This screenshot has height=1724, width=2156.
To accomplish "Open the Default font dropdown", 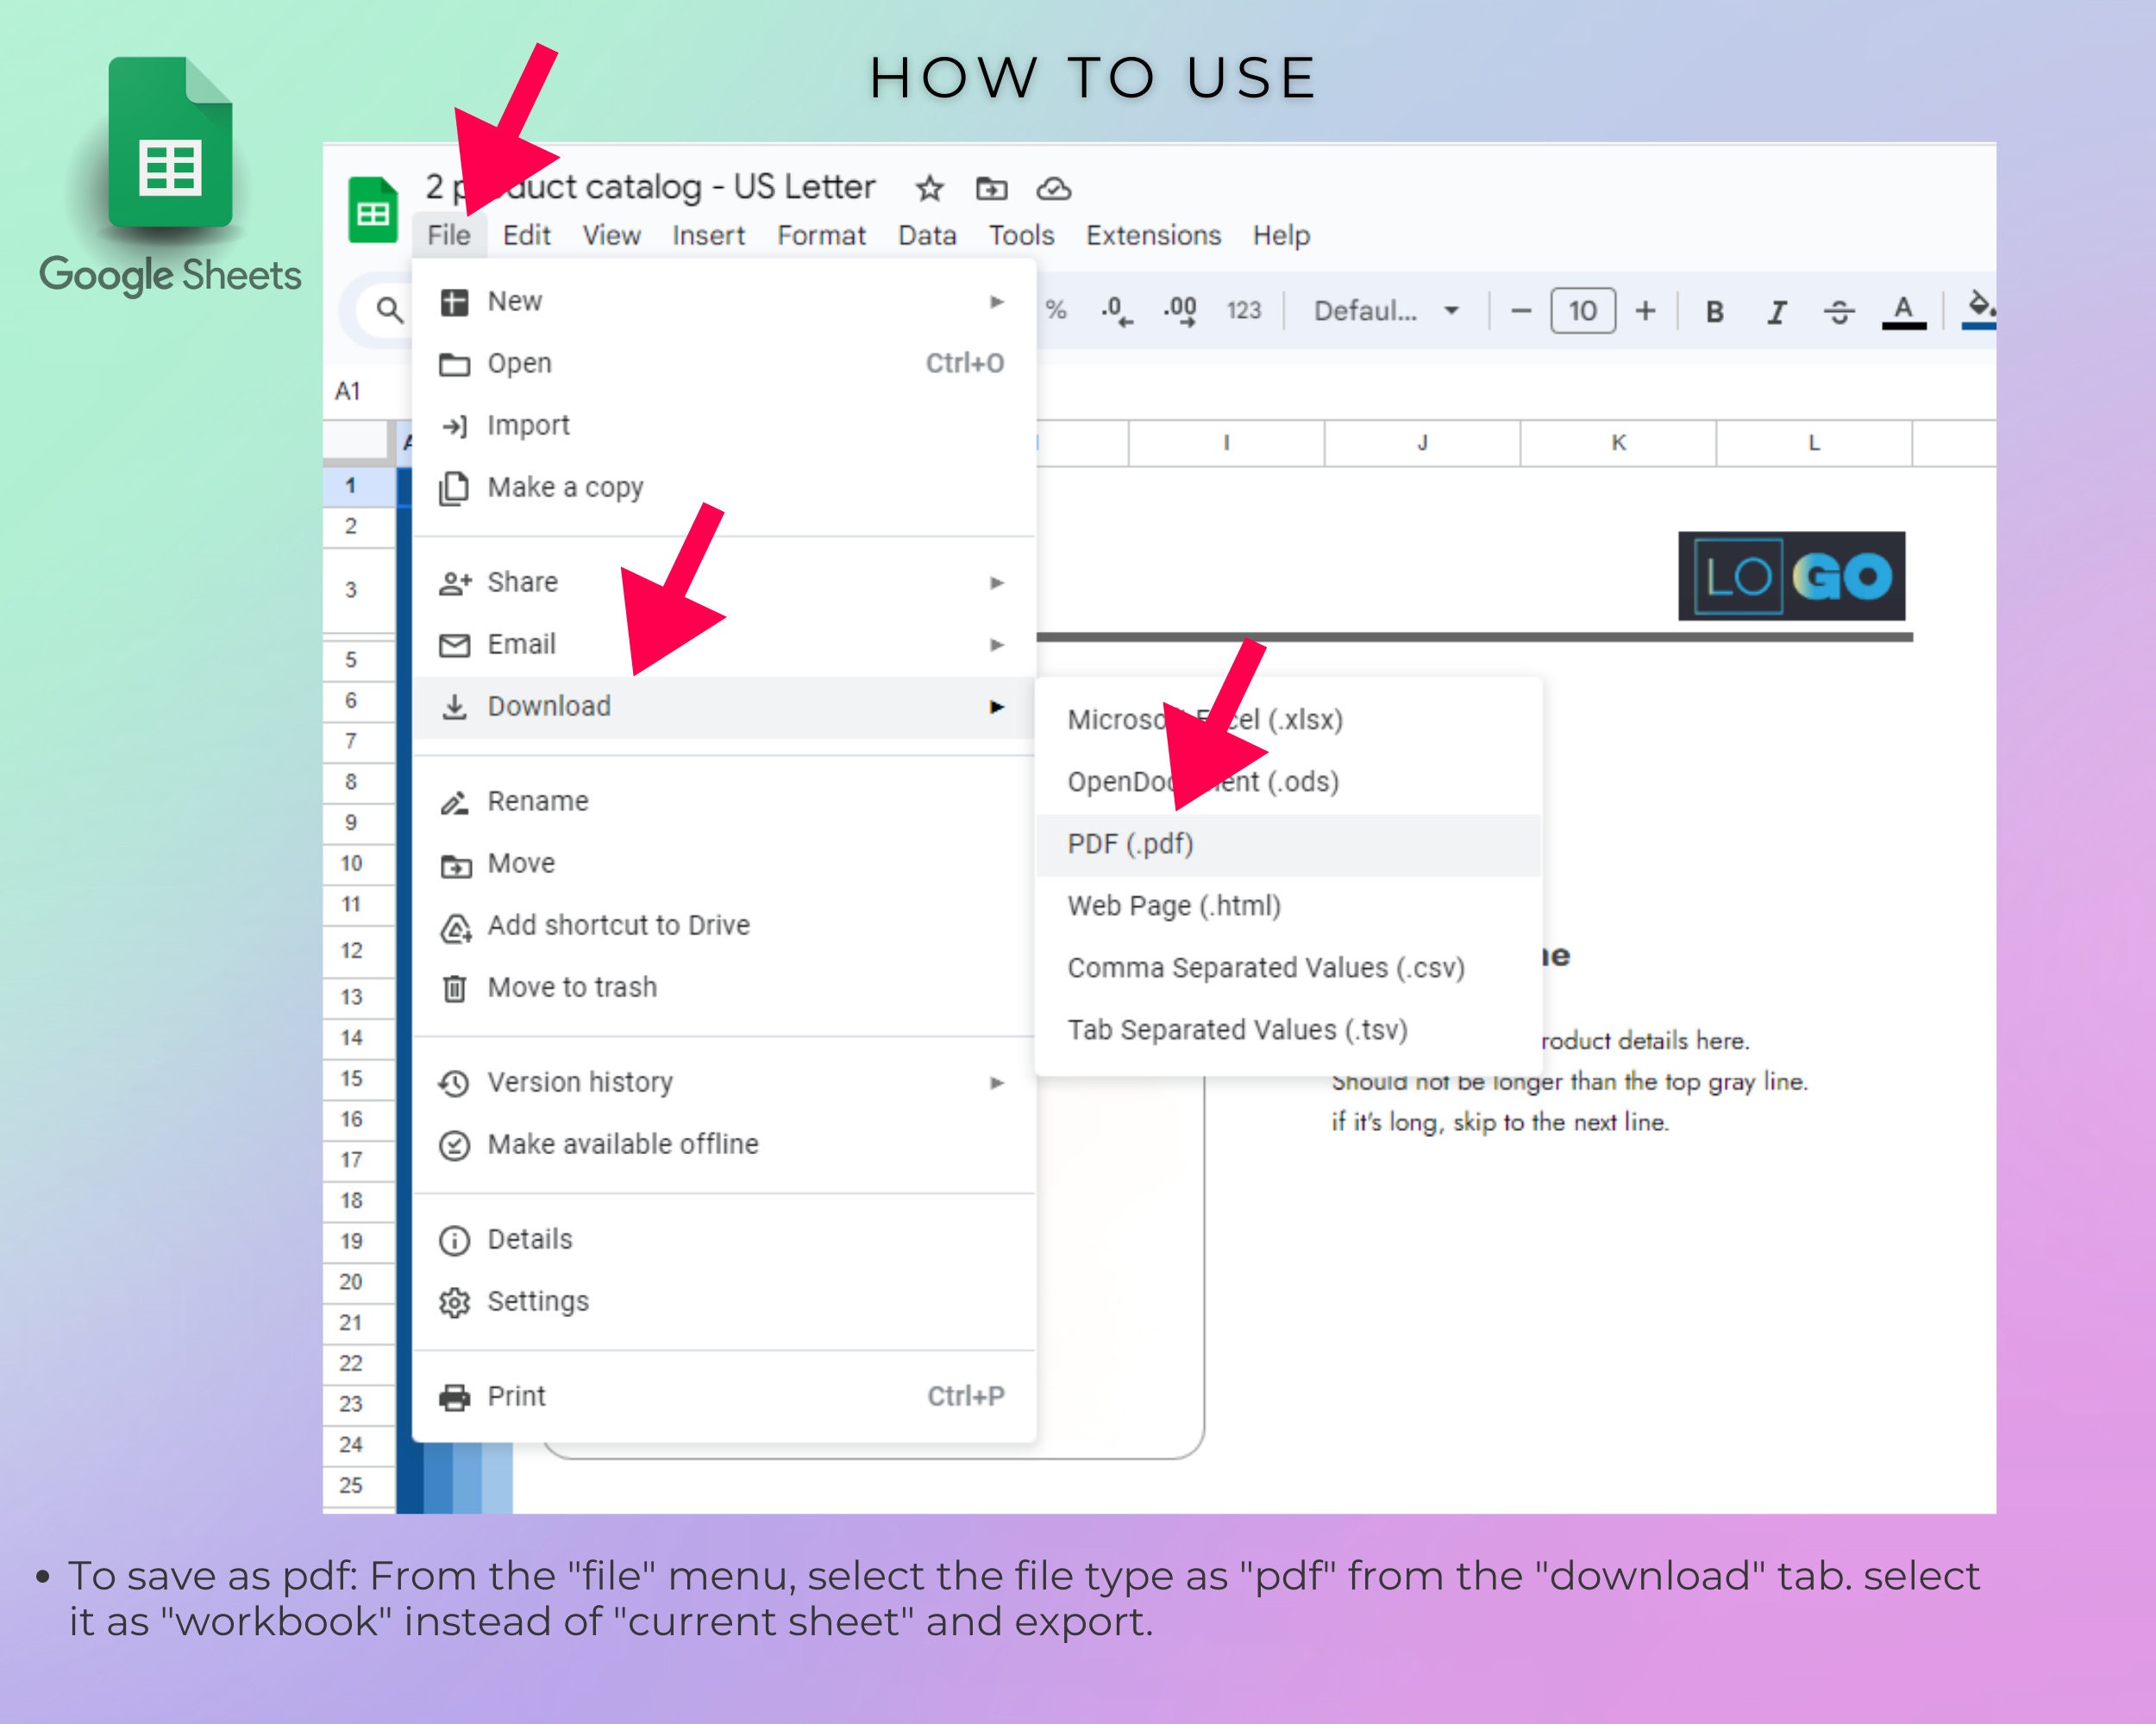I will tap(1385, 311).
